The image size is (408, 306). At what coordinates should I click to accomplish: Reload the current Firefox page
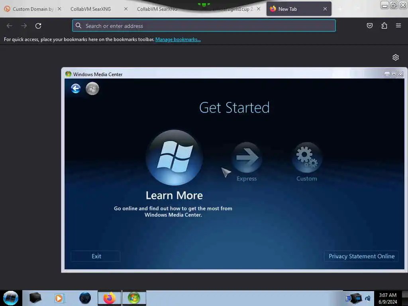click(x=38, y=26)
